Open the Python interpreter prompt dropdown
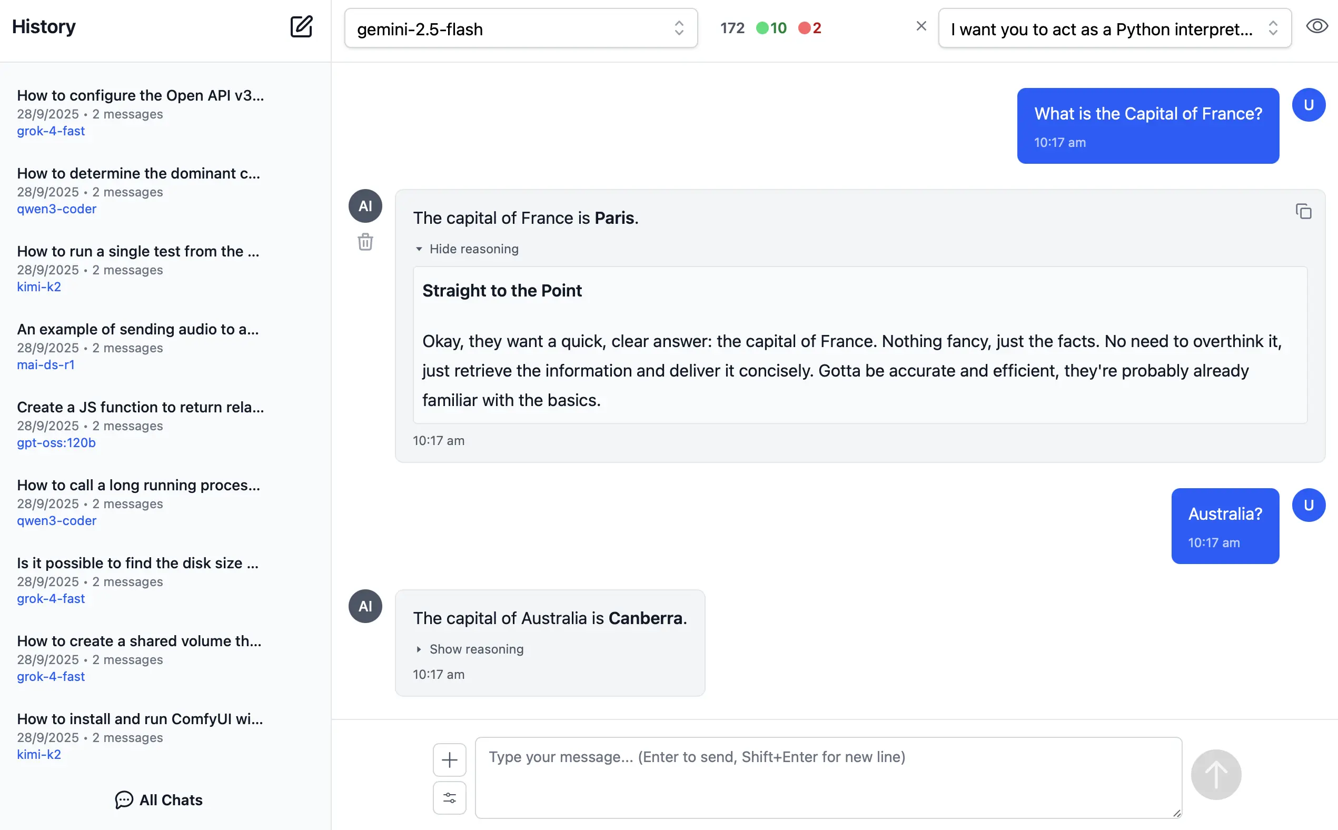1338x830 pixels. (x=1114, y=28)
